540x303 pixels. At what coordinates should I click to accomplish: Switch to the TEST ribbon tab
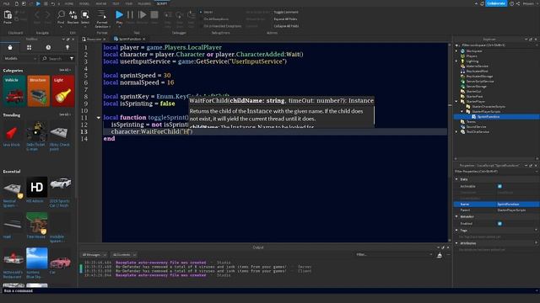tap(116, 3)
